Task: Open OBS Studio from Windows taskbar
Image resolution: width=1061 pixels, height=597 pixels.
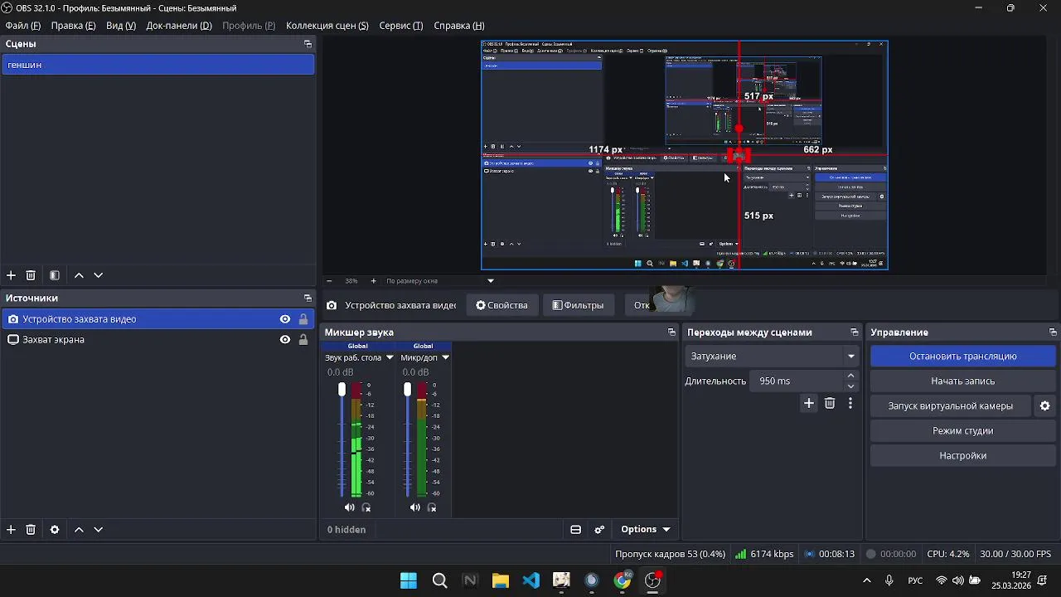Action: tap(652, 580)
